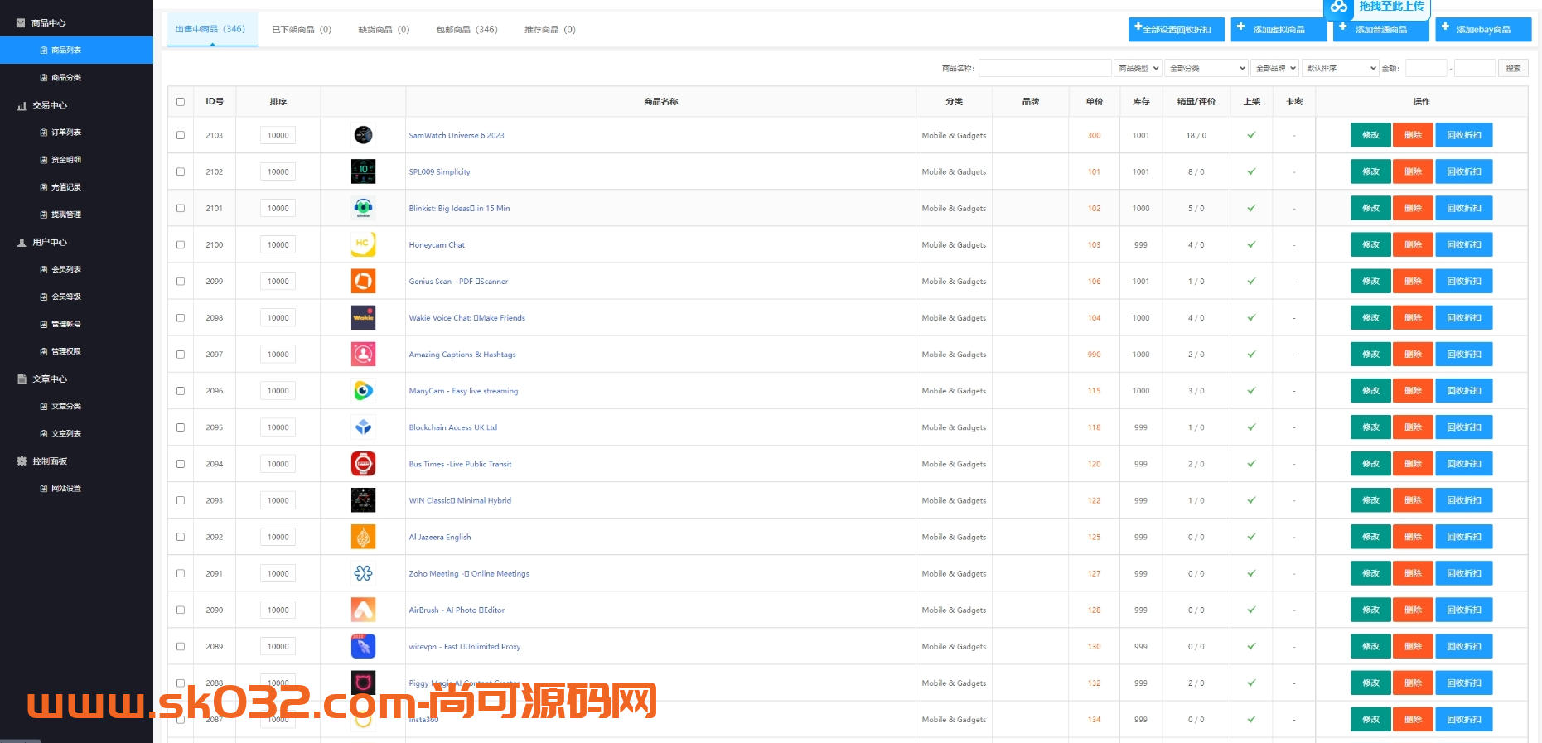The image size is (1542, 743).
Task: Select the checkbox for ID 2101
Action: click(181, 208)
